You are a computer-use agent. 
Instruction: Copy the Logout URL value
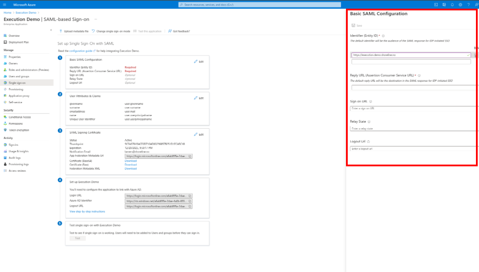coord(190,206)
